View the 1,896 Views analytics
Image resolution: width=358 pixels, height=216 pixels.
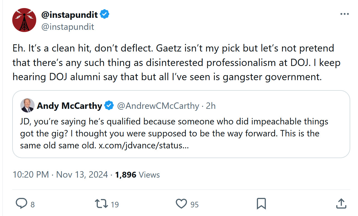click(x=137, y=175)
